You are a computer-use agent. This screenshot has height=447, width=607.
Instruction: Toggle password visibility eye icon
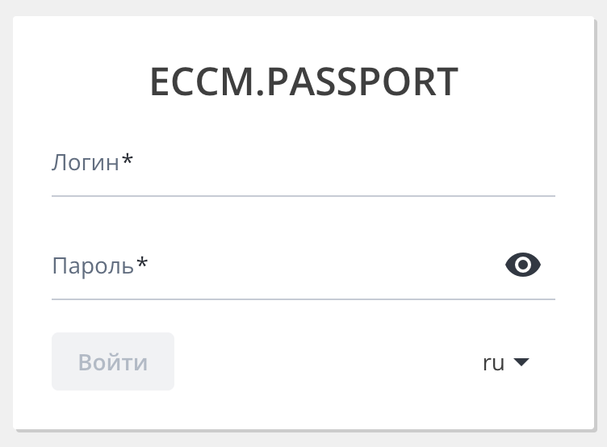pos(523,265)
